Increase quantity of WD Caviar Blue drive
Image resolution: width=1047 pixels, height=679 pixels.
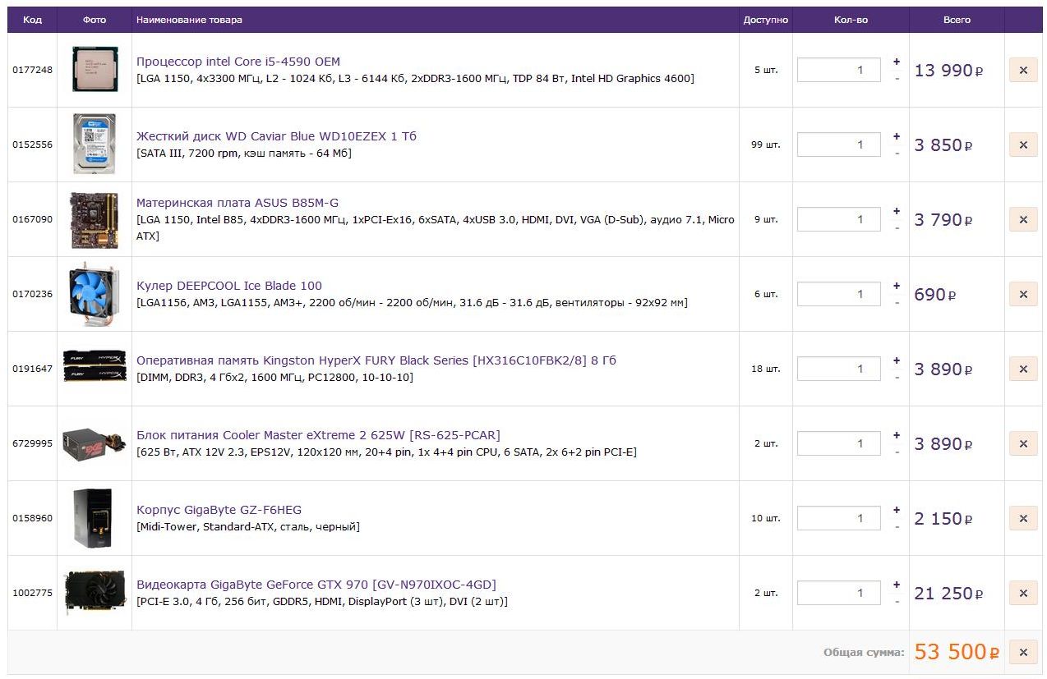(896, 136)
